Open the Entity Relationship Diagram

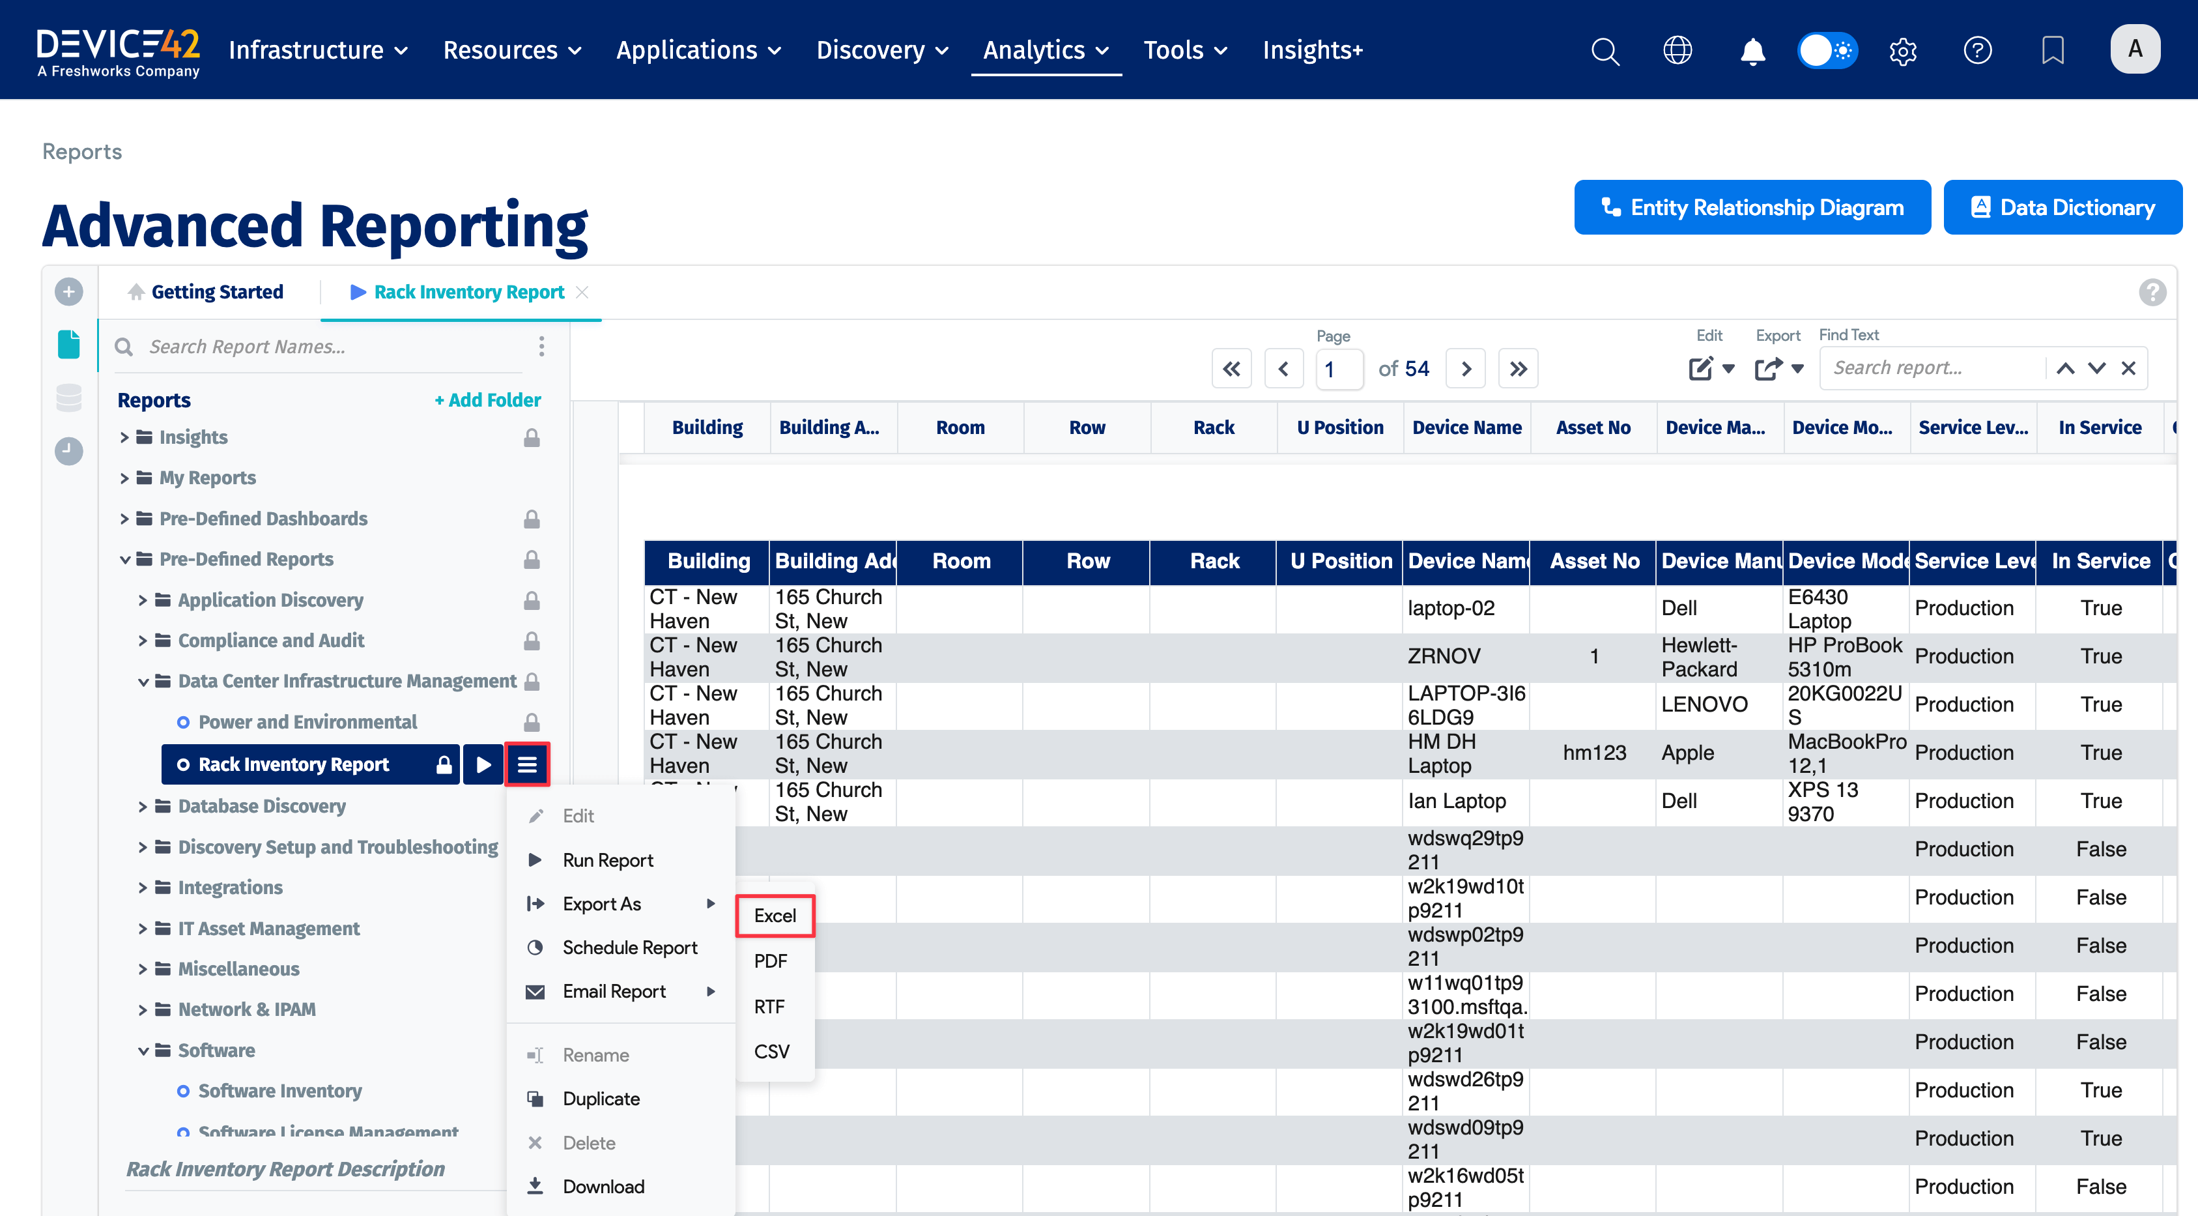tap(1752, 207)
